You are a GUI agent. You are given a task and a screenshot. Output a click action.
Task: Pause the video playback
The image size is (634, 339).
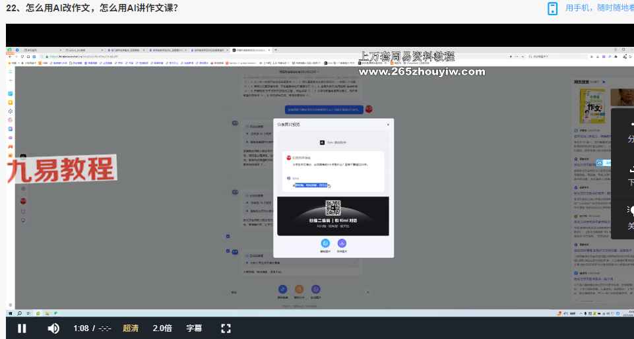[x=22, y=328]
